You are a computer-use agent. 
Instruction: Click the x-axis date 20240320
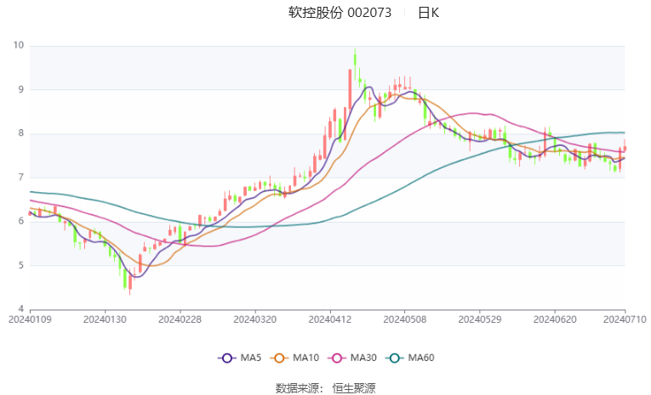tap(255, 319)
